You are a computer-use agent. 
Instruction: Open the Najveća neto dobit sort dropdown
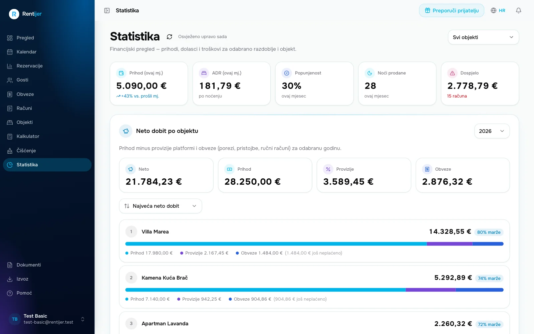coord(161,206)
